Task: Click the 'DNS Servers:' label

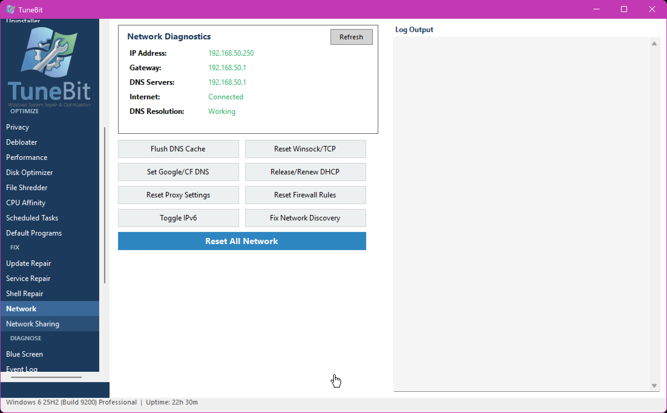Action: (x=152, y=82)
